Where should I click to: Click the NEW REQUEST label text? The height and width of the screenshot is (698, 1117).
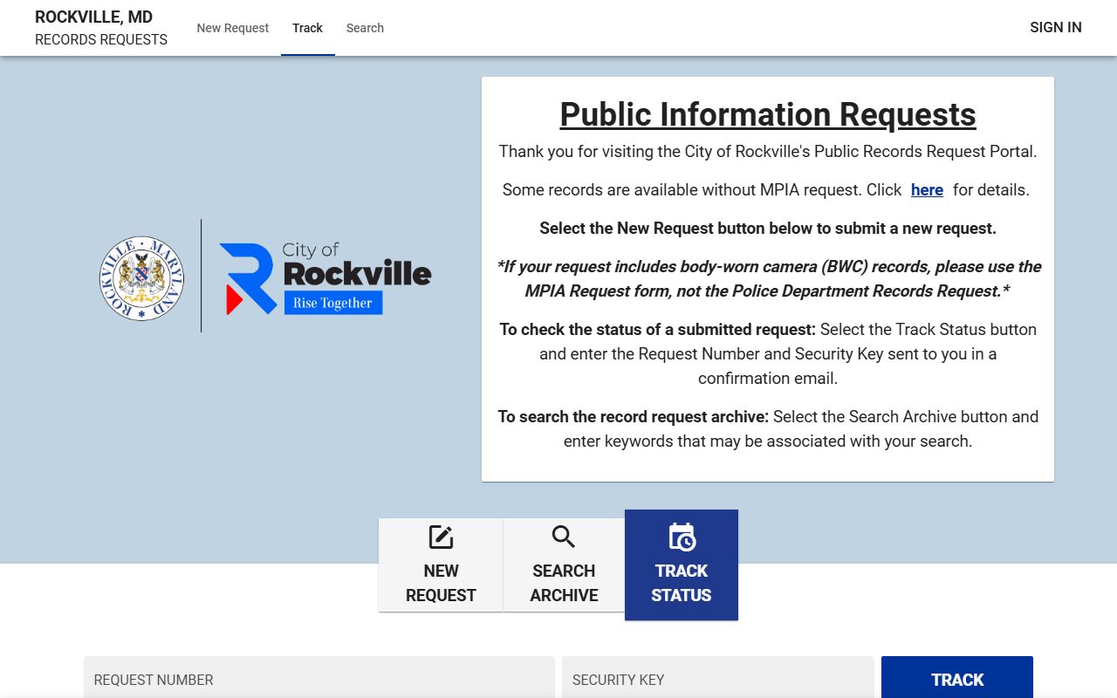pos(441,583)
